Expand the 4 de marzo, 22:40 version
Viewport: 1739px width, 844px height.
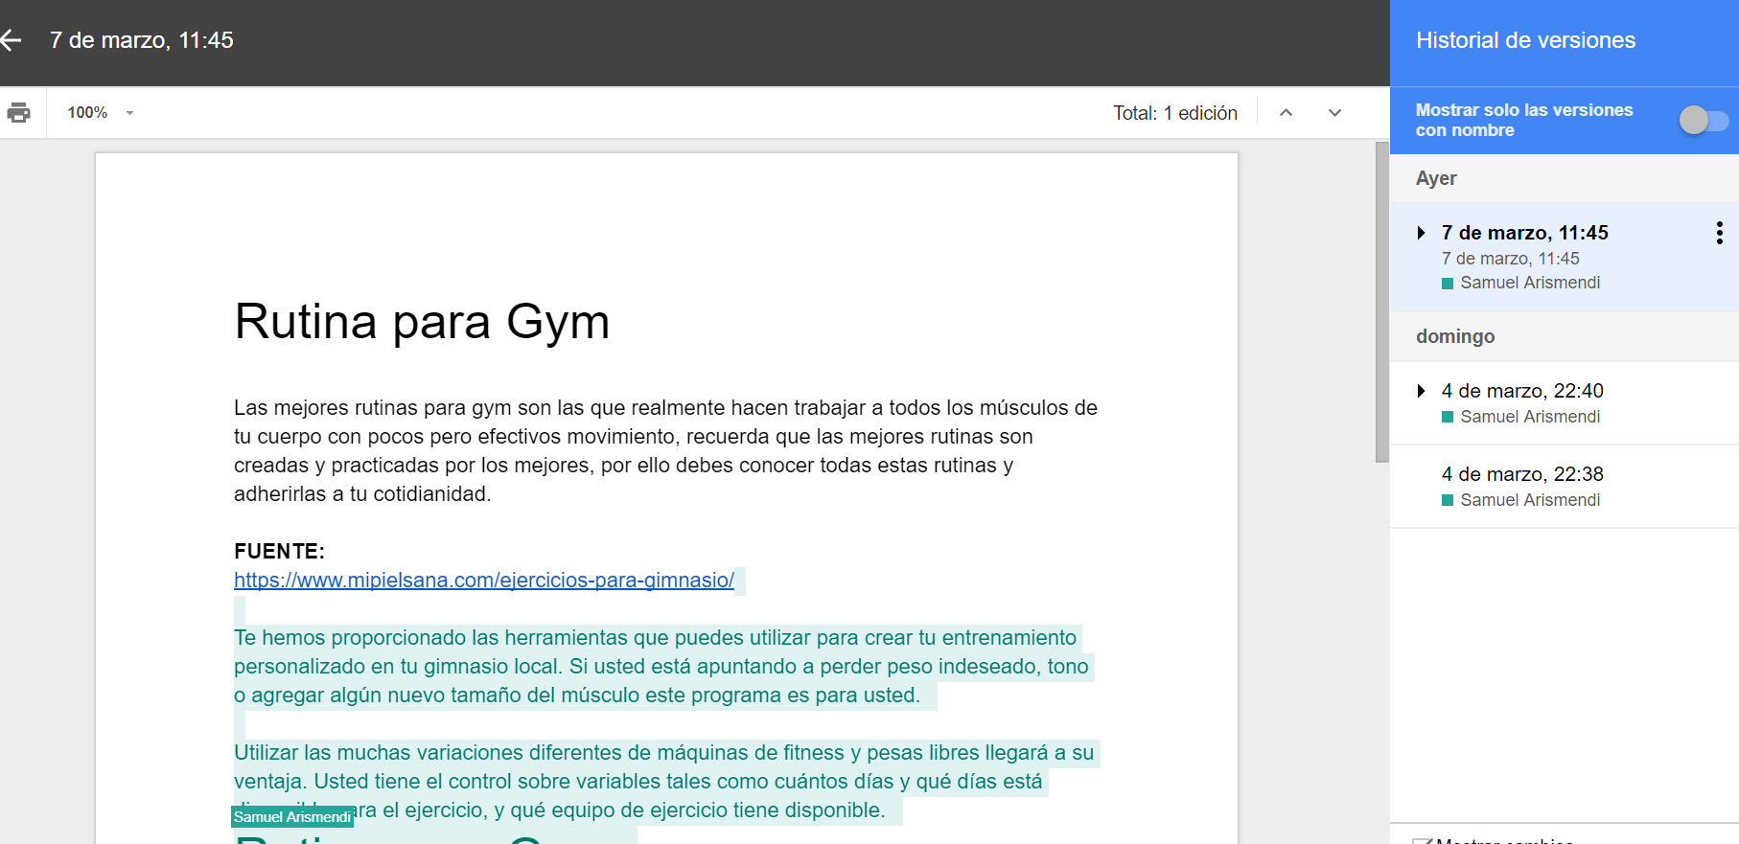(x=1421, y=391)
